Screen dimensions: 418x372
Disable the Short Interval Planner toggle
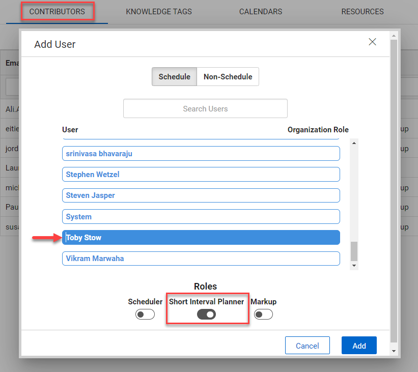click(207, 314)
